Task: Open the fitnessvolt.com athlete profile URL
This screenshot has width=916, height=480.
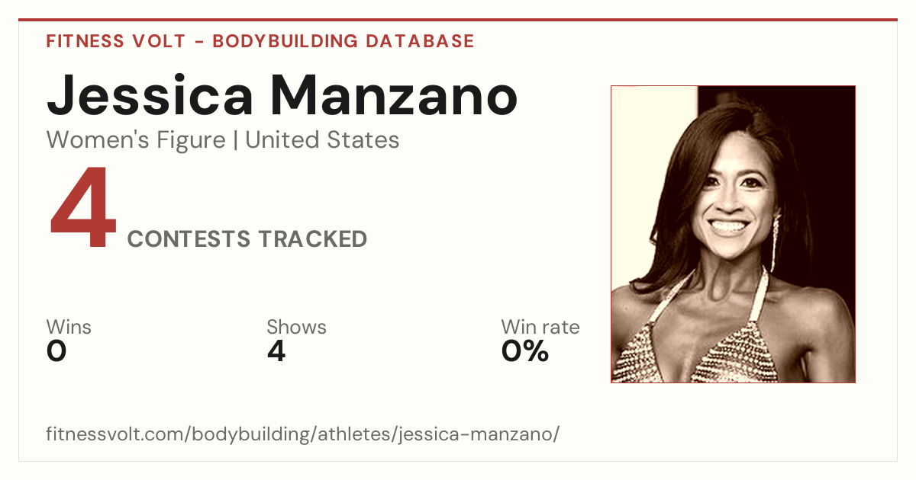Action: pos(303,434)
